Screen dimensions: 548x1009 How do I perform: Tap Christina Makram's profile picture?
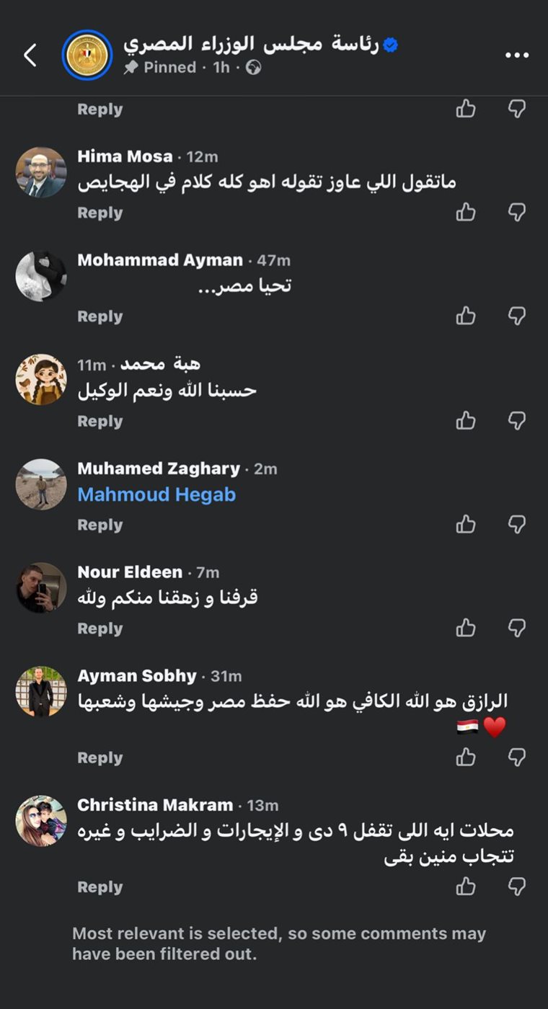coord(41,821)
